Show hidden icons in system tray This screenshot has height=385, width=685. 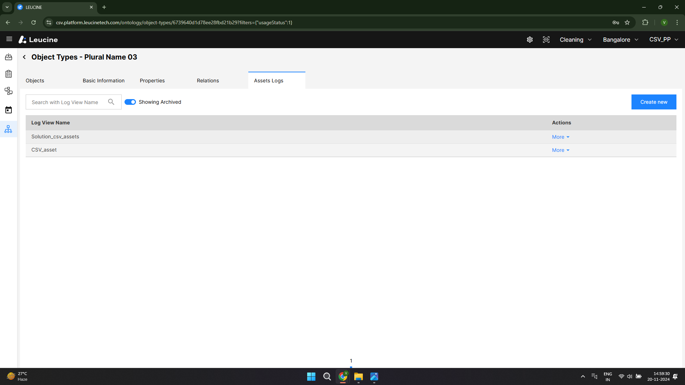[x=583, y=376]
